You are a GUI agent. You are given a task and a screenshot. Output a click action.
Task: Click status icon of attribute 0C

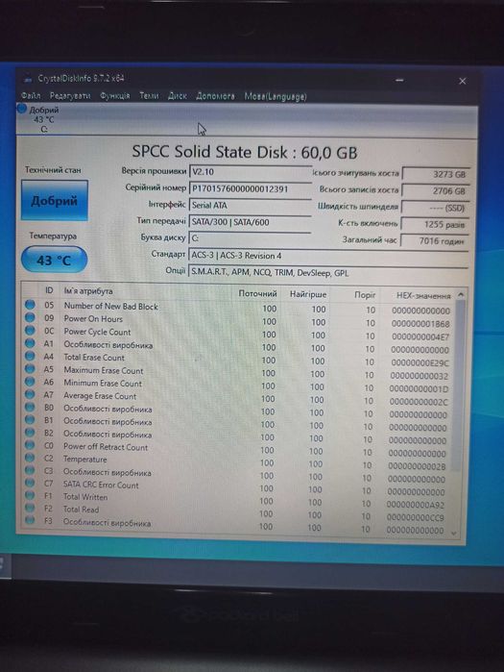[30, 331]
